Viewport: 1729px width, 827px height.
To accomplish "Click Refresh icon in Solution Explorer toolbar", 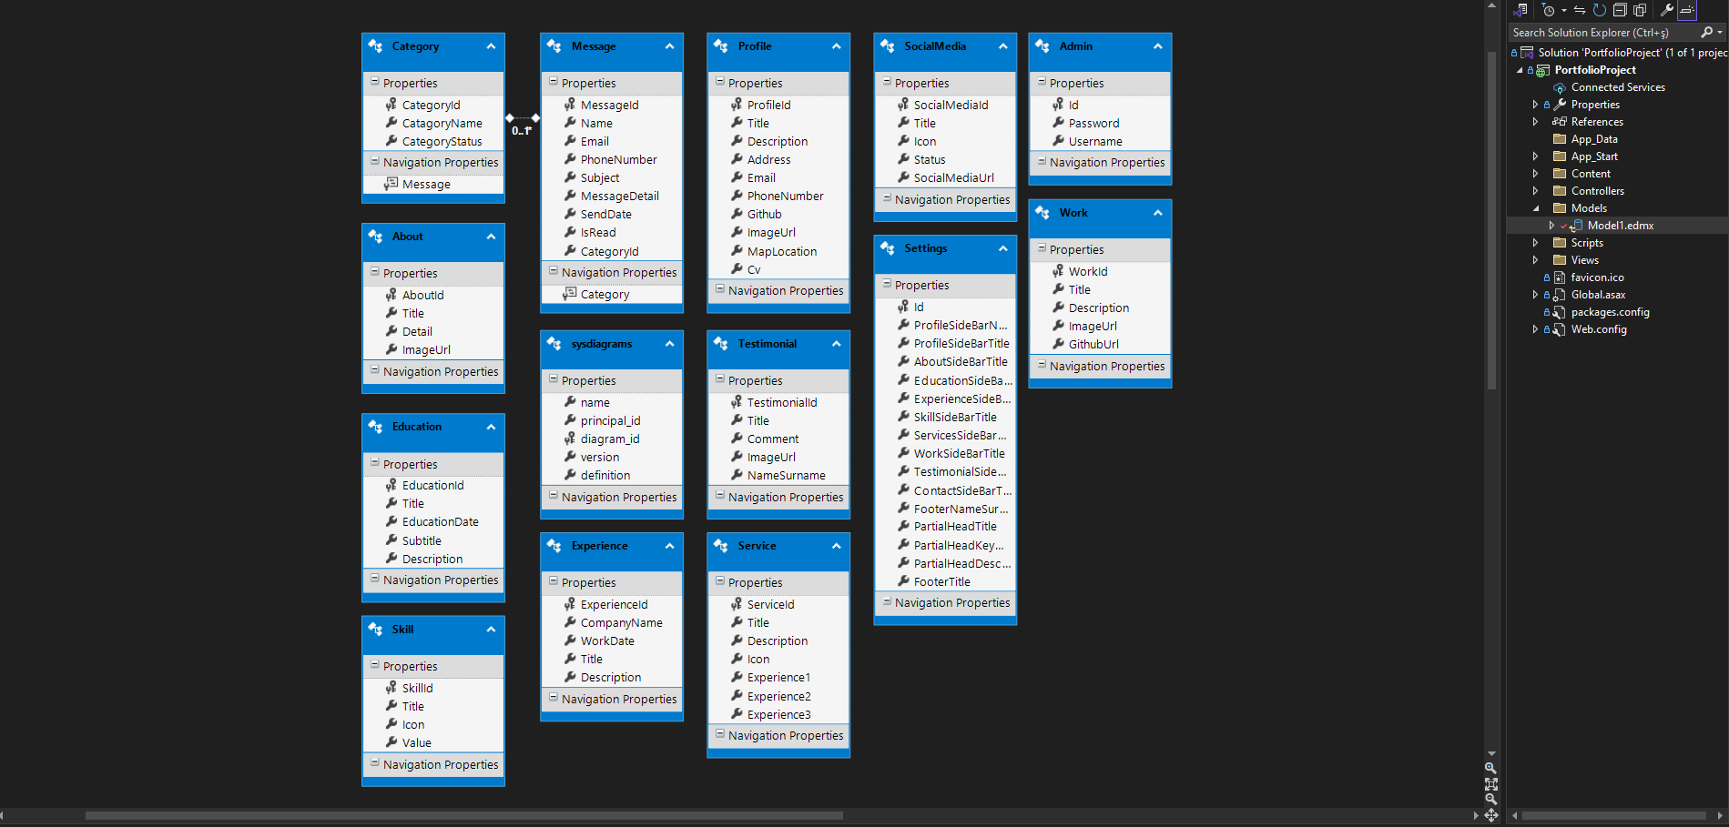I will click(x=1599, y=10).
